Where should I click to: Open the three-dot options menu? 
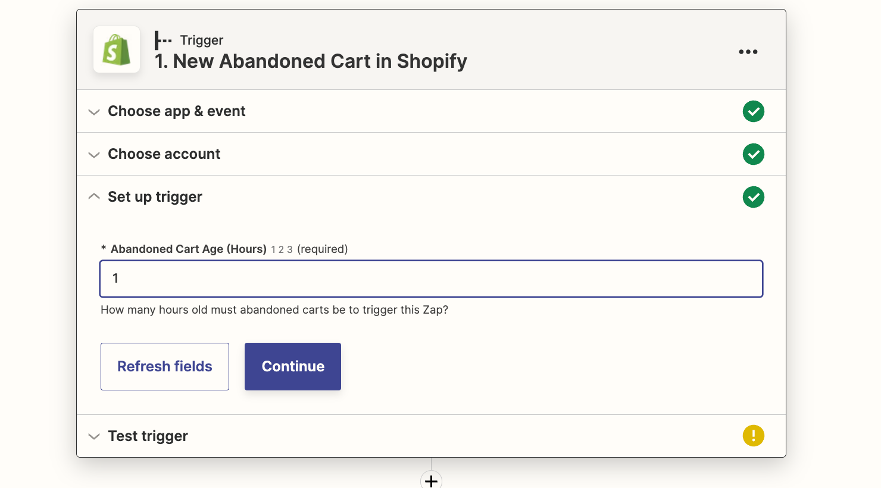(748, 51)
